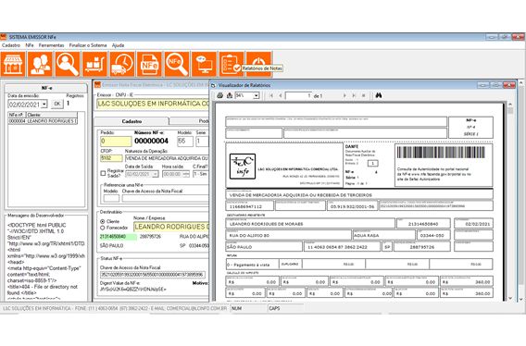Image resolution: width=526 pixels, height=346 pixels.
Task: Open the C.Final dropdown showing 1 - Sim
Action: 201,174
